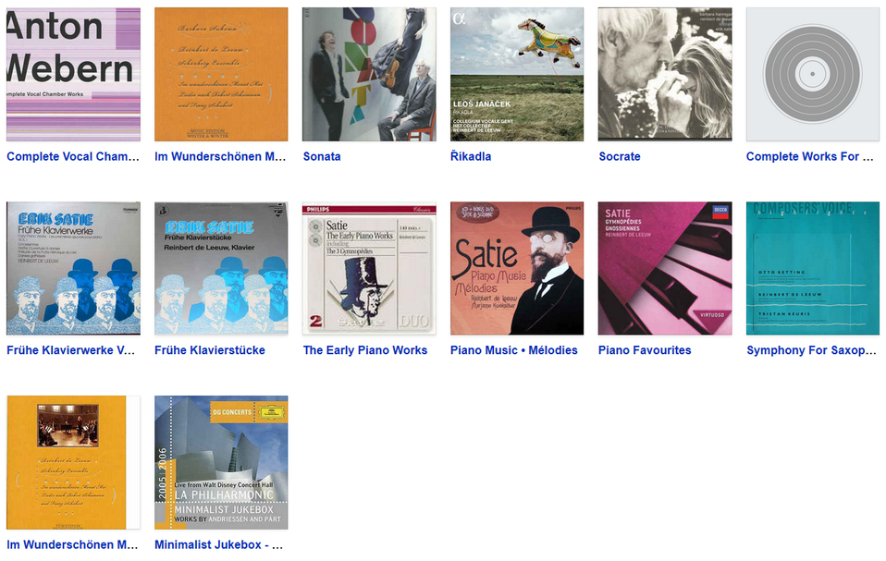This screenshot has width=886, height=561.
Task: Open the Anton Webern album cover
Action: click(x=73, y=74)
